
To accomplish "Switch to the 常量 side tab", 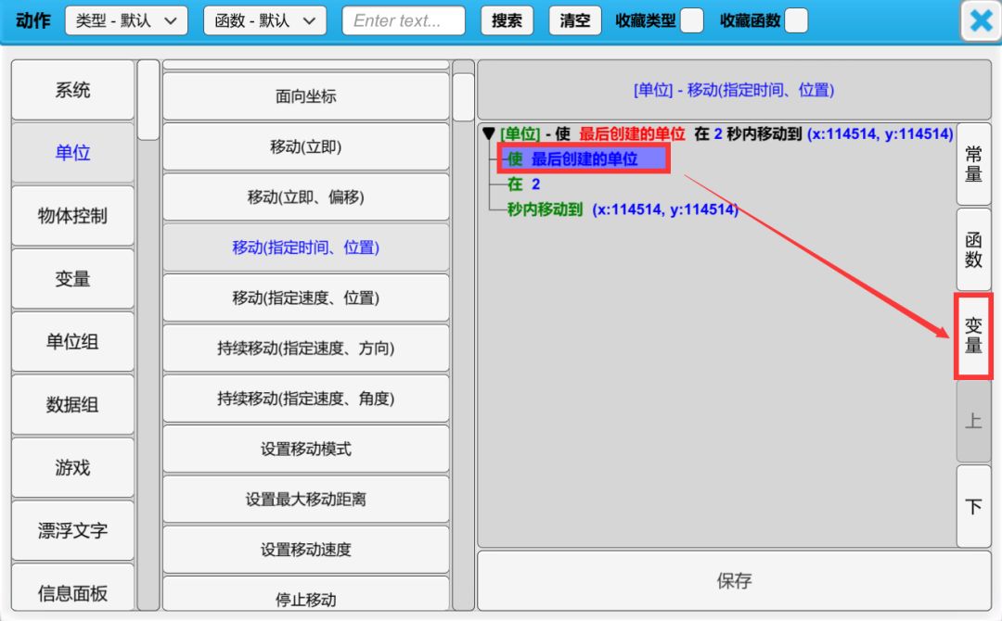I will coord(973,163).
